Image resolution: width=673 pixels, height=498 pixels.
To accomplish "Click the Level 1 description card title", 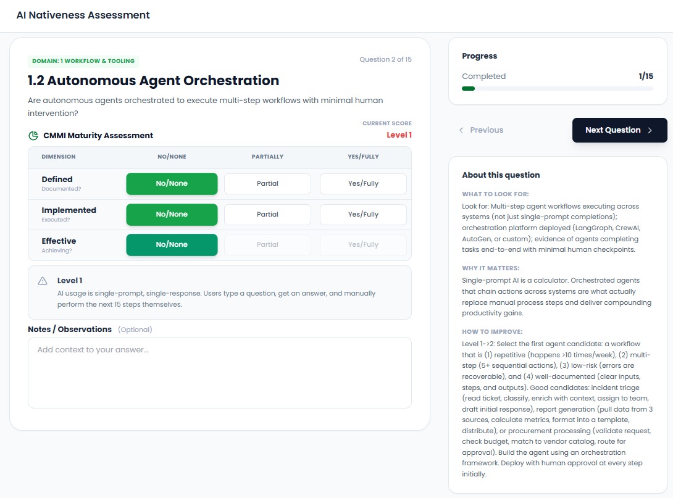I will (x=70, y=281).
